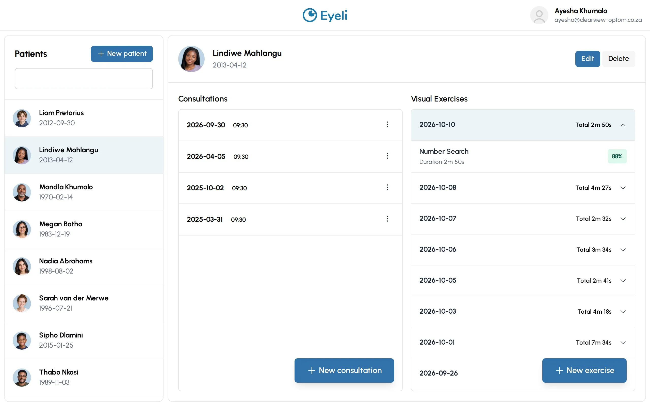Image resolution: width=650 pixels, height=406 pixels.
Task: Select patient Mandla Khumalo
Action: (84, 192)
